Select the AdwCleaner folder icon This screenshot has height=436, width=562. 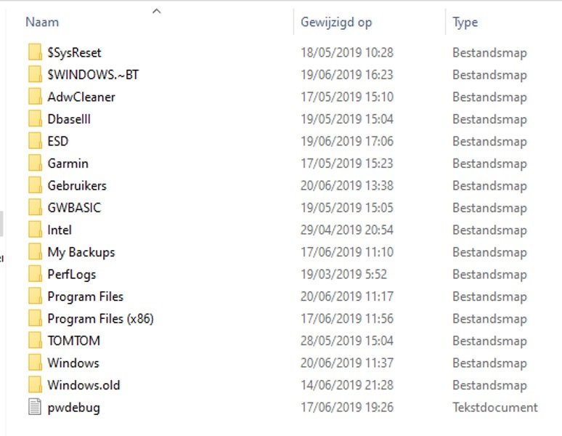pos(35,97)
